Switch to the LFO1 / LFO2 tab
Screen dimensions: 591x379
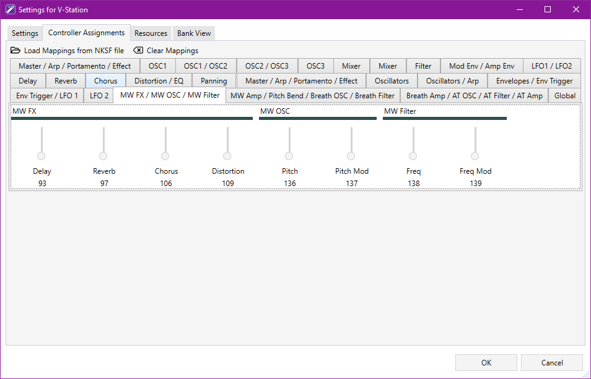coord(552,66)
